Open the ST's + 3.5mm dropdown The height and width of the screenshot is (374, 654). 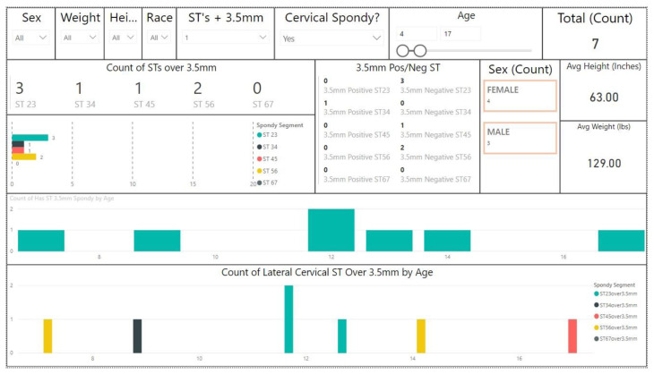pos(225,38)
